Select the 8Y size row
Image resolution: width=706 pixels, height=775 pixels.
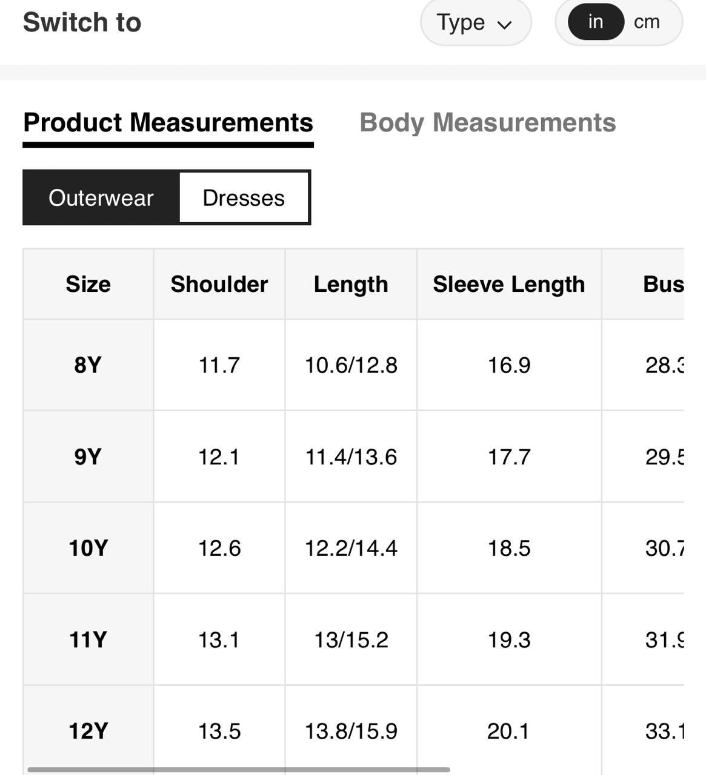pos(88,365)
